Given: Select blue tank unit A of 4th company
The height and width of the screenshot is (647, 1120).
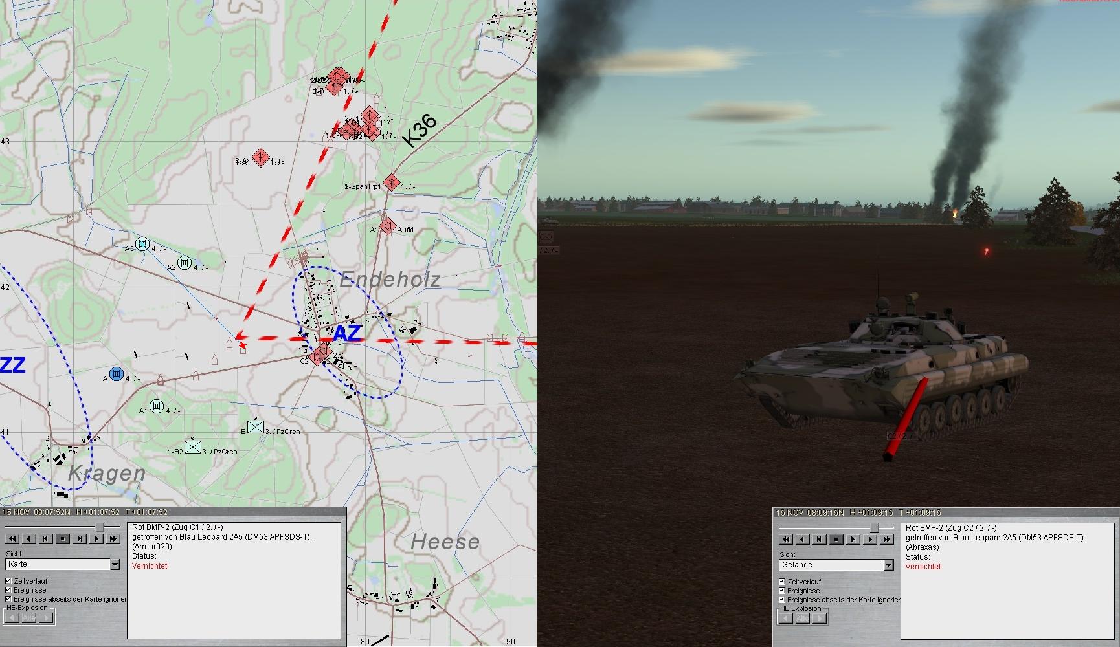Looking at the screenshot, I should (x=117, y=374).
